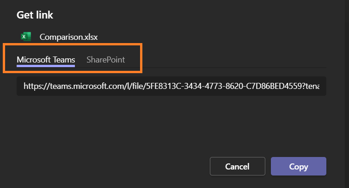This screenshot has width=349, height=188.
Task: Click the dark outlined Cancel button
Action: 237,166
